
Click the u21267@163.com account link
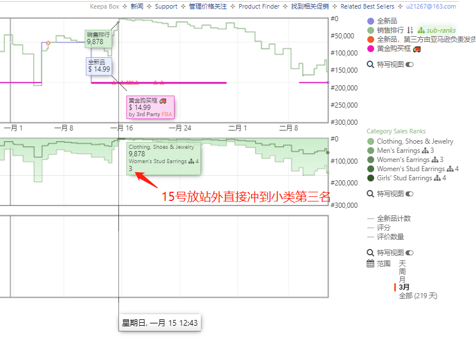(431, 7)
